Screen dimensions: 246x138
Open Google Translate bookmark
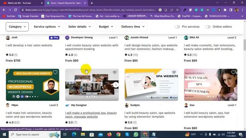pos(28,16)
